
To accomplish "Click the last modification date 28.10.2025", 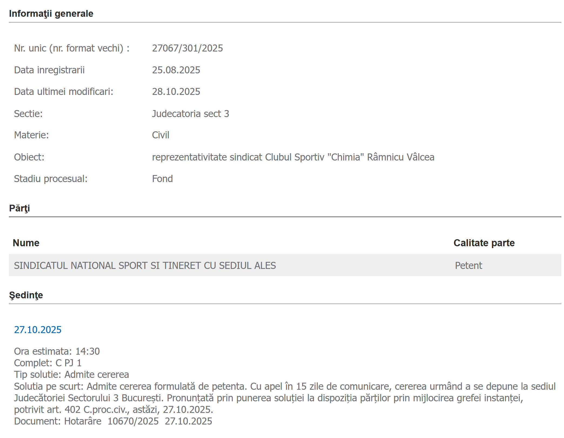I will coord(176,92).
